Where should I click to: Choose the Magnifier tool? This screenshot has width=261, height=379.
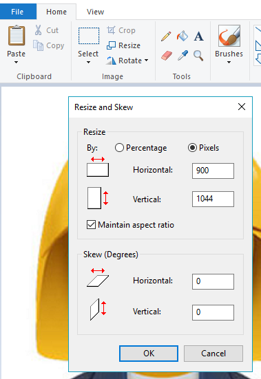pos(198,56)
